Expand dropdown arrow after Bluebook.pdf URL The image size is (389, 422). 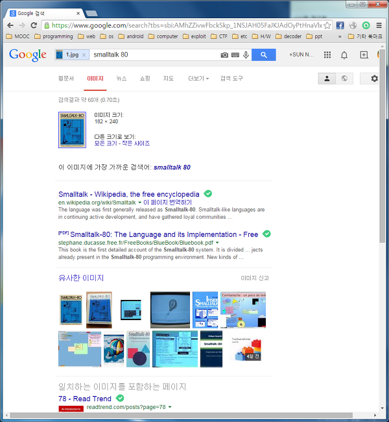217,243
